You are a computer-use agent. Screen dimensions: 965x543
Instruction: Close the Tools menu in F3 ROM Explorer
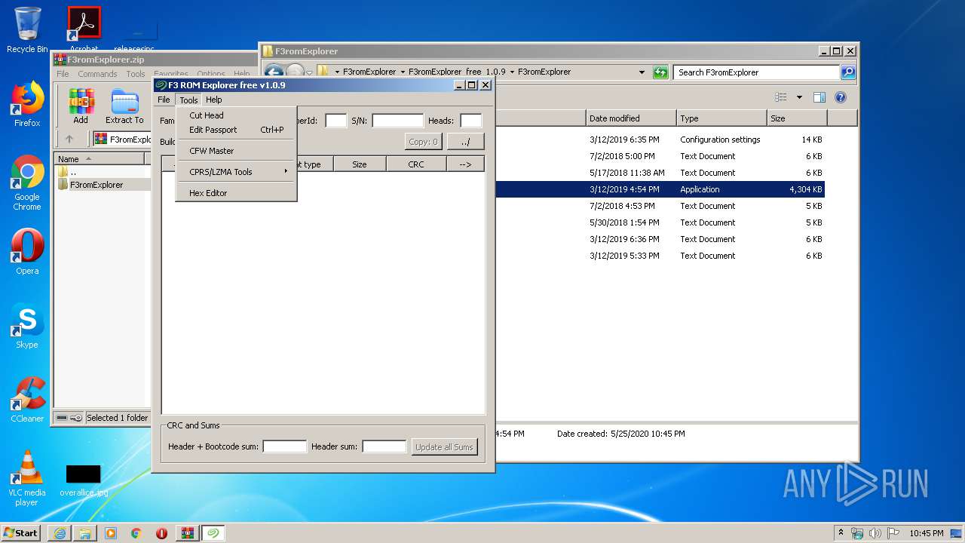click(188, 100)
